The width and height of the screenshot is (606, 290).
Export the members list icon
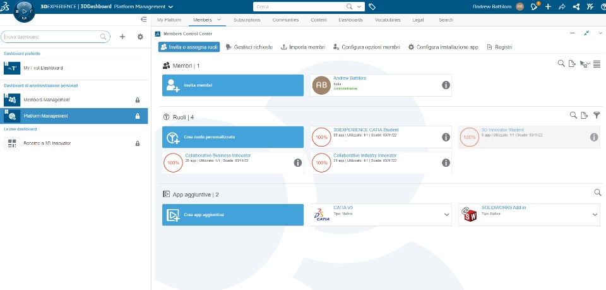coord(573,63)
